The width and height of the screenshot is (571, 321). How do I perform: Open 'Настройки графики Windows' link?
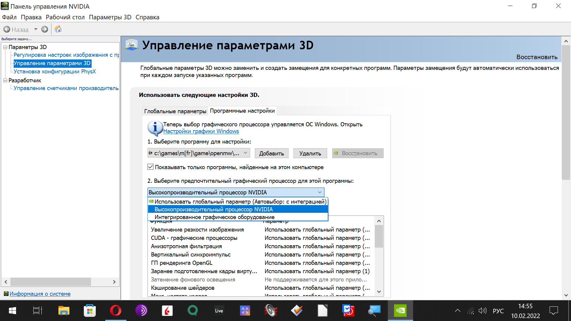coord(201,131)
